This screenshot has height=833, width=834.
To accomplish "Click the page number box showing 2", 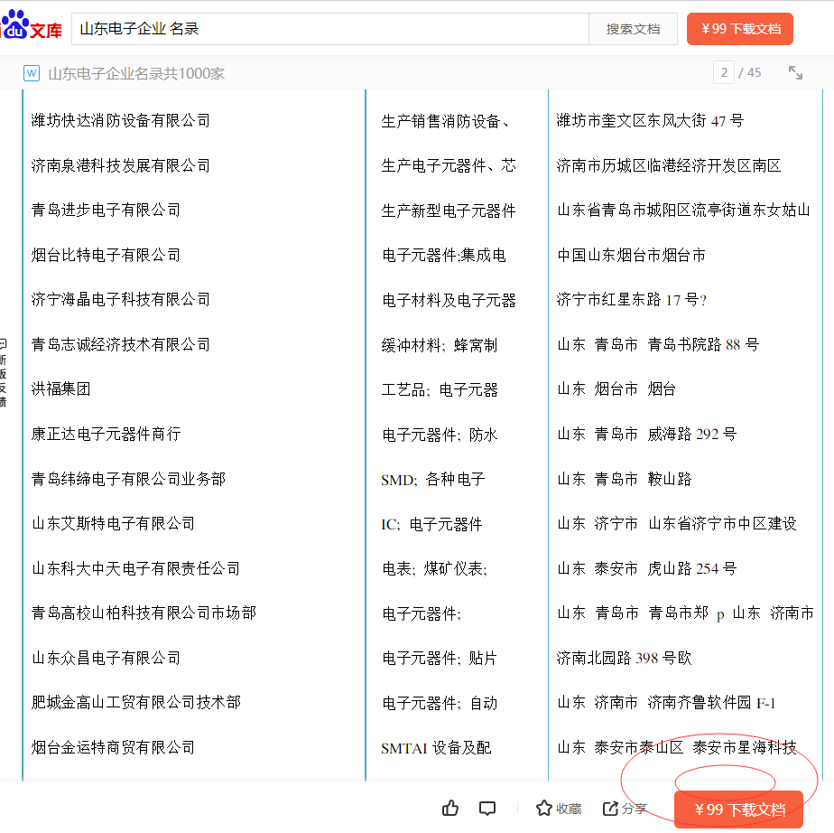I will click(x=724, y=72).
